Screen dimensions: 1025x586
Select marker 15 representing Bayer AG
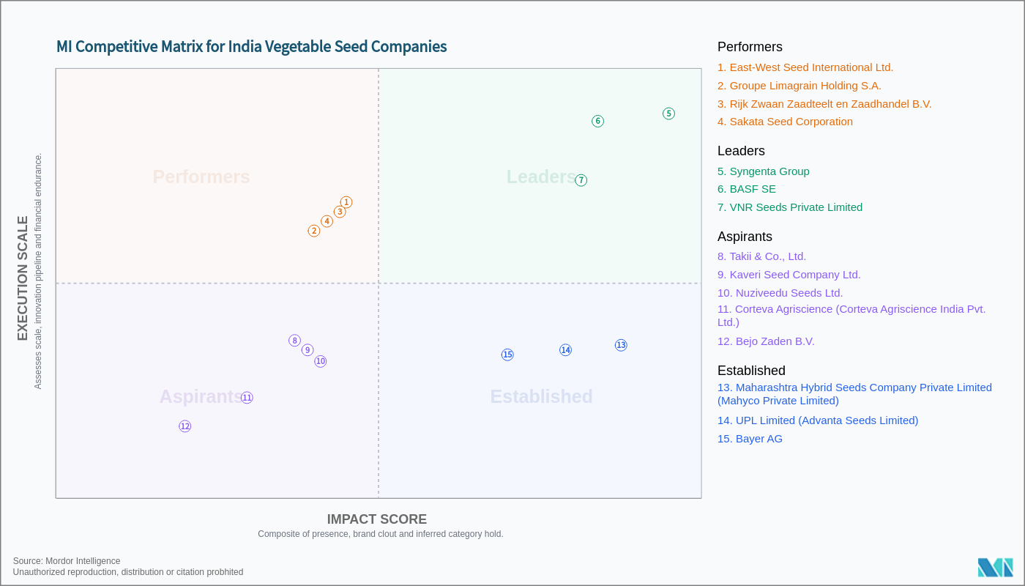coord(507,355)
